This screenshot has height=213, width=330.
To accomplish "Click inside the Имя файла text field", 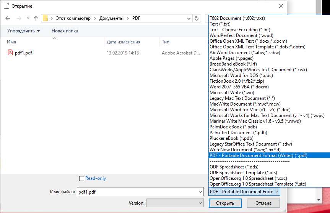I will point(138,192).
